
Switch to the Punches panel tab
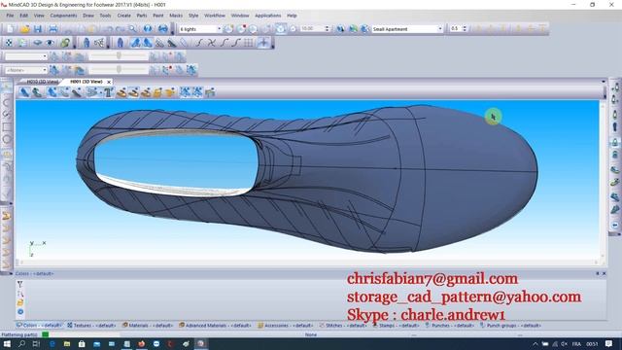(x=450, y=326)
